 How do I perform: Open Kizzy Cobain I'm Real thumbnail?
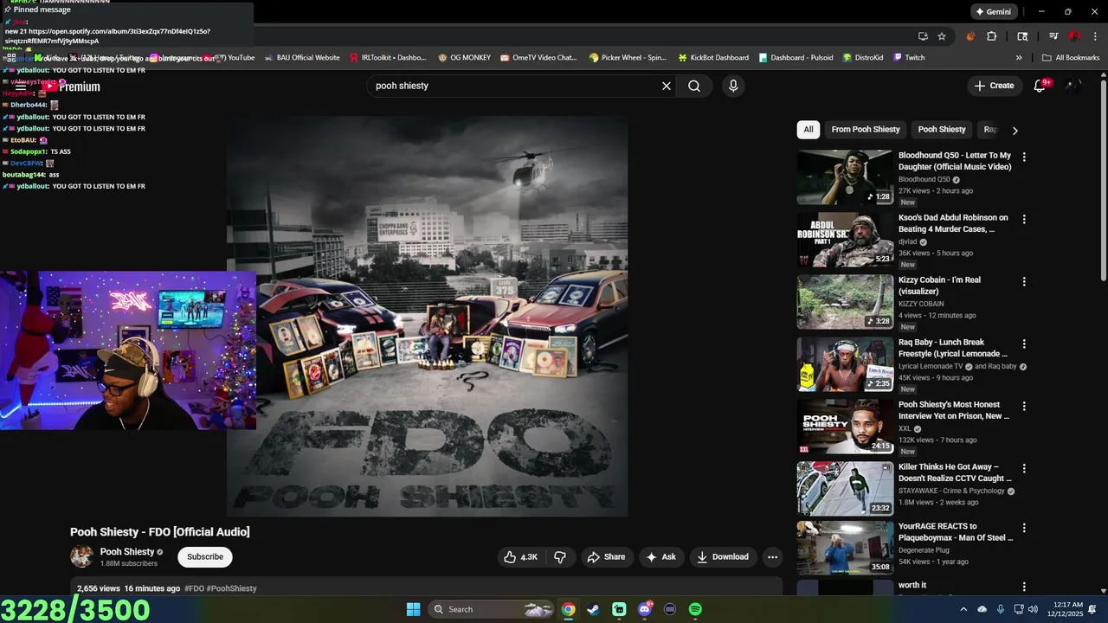[845, 302]
